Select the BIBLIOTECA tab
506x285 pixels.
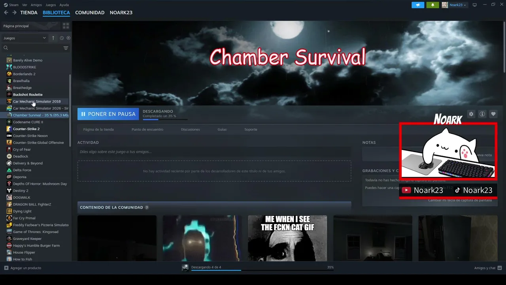coord(56,13)
